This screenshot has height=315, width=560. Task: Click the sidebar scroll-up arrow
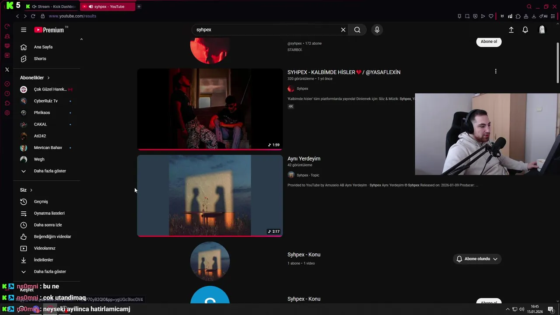pos(81,39)
